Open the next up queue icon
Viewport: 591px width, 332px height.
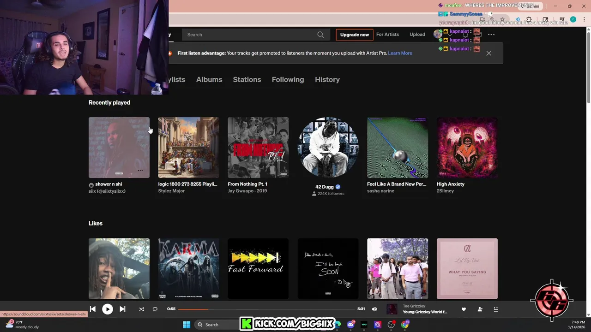496,309
